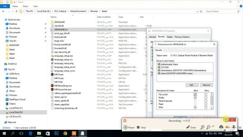Image resolution: width=243 pixels, height=137 pixels.
Task: Sort files by Date modified column
Action: [x=104, y=17]
